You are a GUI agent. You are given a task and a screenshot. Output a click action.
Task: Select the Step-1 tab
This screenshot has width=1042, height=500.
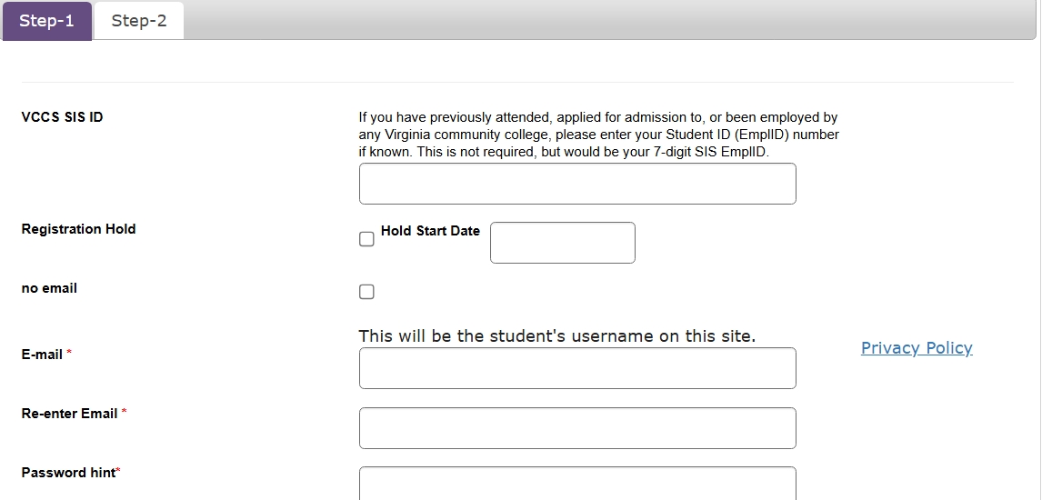pyautogui.click(x=46, y=21)
